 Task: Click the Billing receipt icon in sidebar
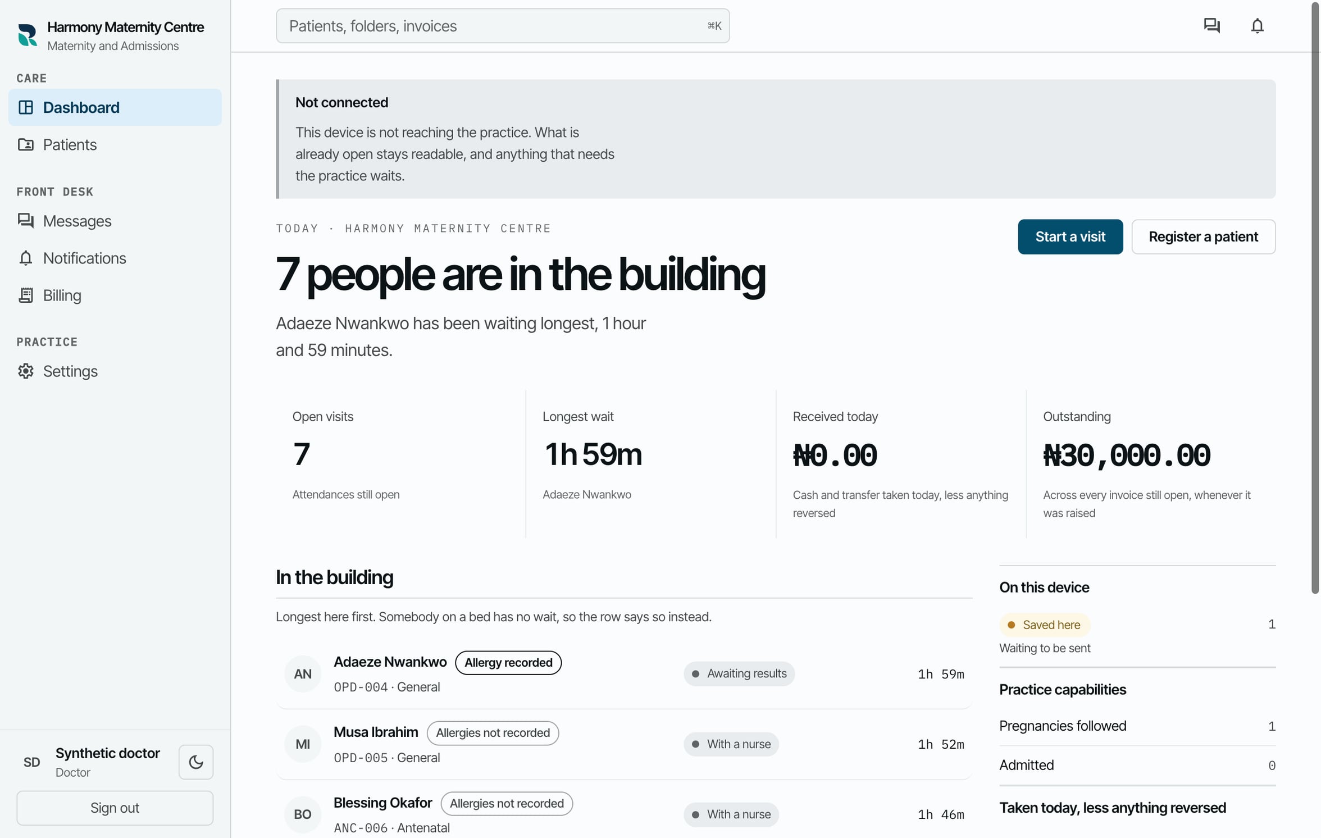click(26, 295)
